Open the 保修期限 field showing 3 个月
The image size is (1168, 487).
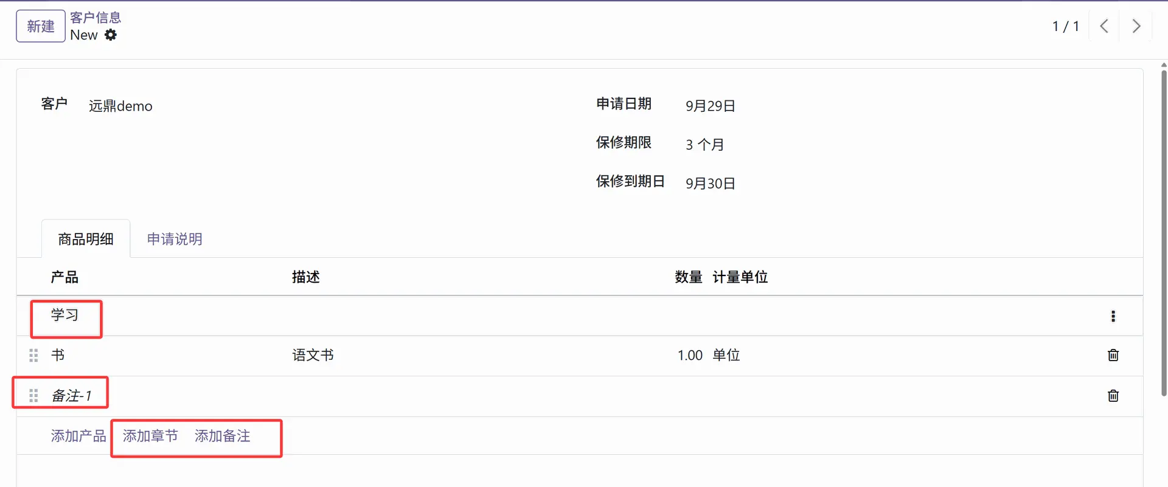(x=704, y=145)
